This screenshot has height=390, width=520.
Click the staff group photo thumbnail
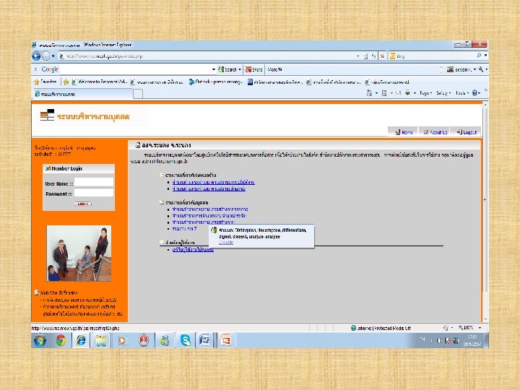(x=79, y=253)
